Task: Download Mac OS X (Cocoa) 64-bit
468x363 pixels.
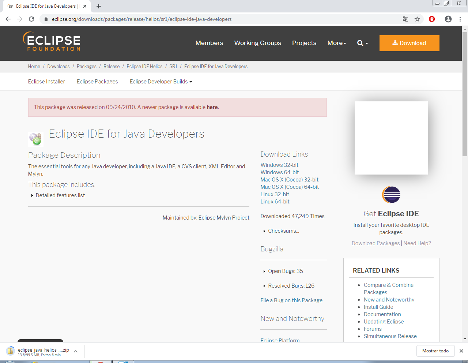Action: coord(290,187)
